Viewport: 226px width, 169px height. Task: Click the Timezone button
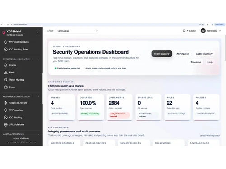tap(196, 62)
